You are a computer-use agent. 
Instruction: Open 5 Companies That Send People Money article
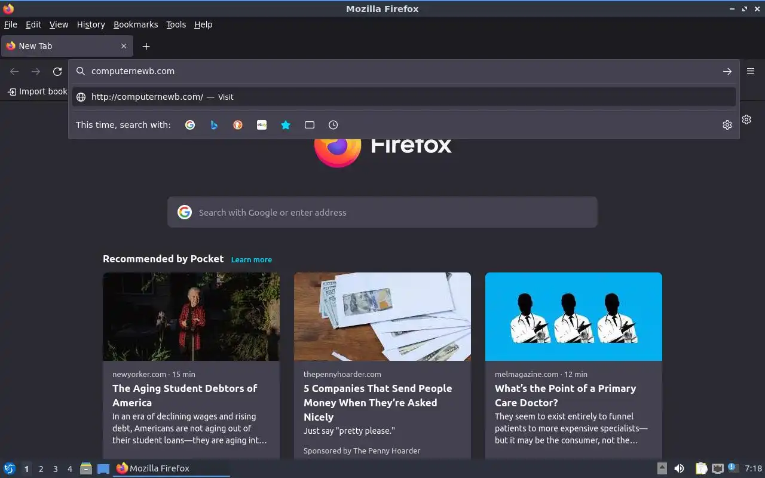378,403
